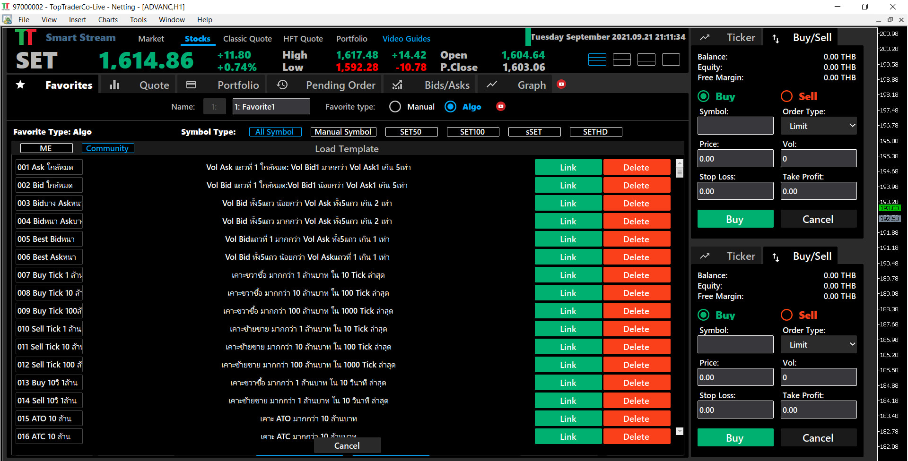
Task: Switch to the HFT Quote tab
Action: [303, 39]
